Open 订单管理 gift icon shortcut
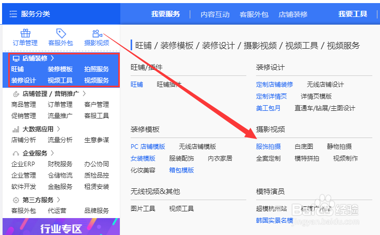 click(x=25, y=33)
